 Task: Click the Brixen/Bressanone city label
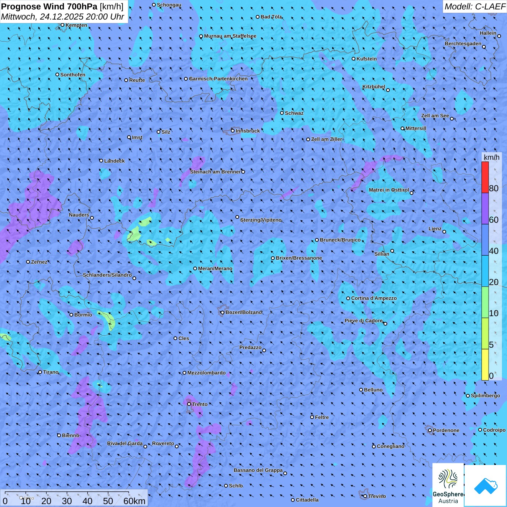(x=299, y=258)
